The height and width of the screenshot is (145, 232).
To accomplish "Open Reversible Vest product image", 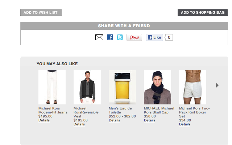I will [87, 87].
